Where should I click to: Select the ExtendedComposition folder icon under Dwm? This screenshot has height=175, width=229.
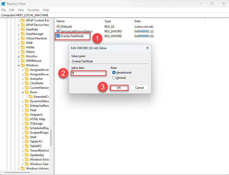(31, 97)
